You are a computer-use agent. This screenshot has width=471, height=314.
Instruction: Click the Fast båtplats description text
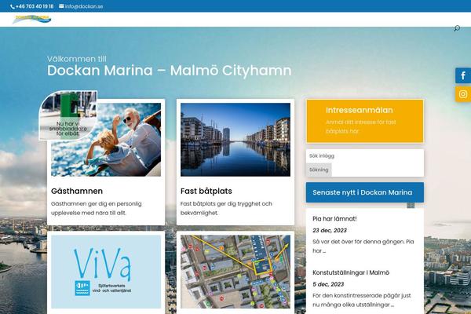[226, 208]
